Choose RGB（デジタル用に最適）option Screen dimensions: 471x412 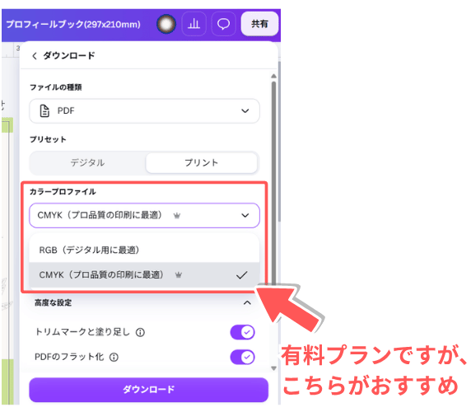[x=144, y=250]
